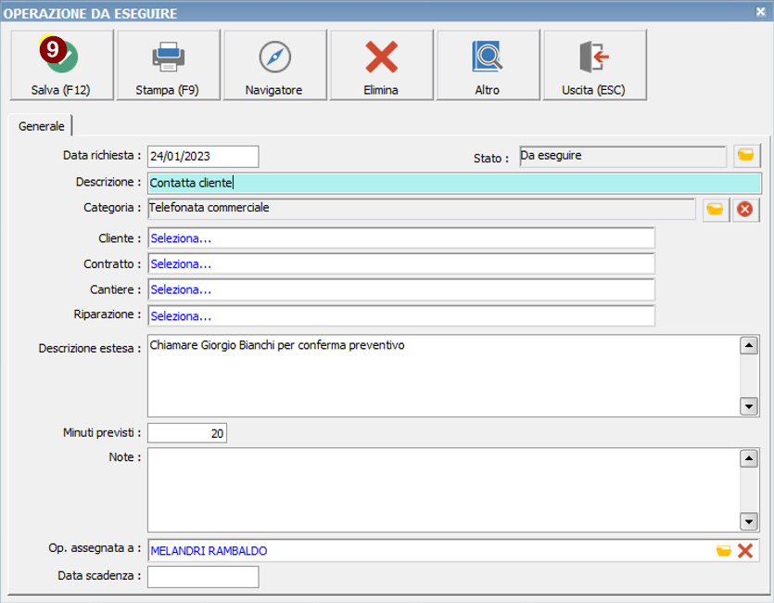
Task: Delete the record with the Elimina button
Action: point(381,64)
